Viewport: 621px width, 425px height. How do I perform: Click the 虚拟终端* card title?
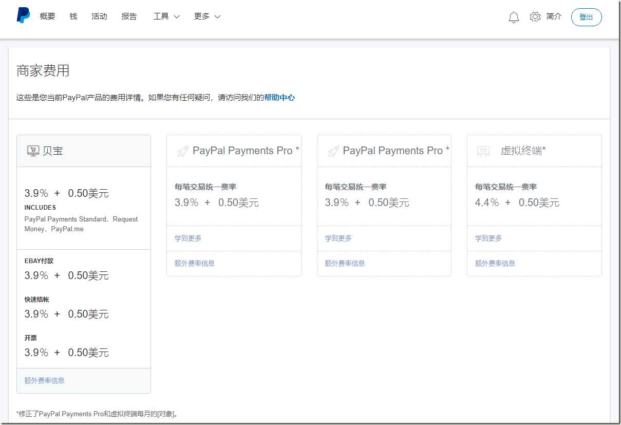pyautogui.click(x=523, y=151)
